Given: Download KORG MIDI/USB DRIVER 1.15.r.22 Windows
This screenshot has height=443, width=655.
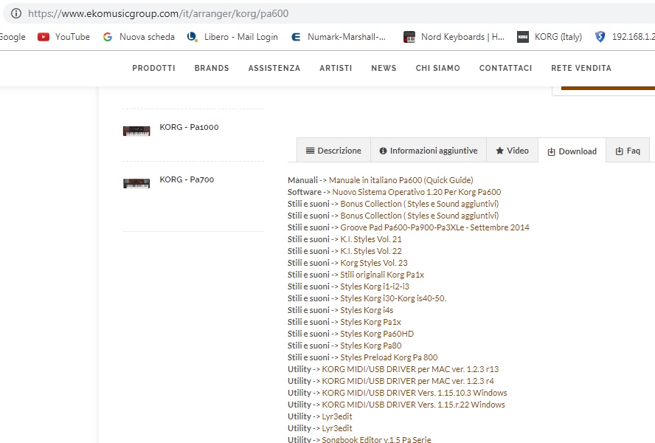Looking at the screenshot, I should pyautogui.click(x=413, y=405).
